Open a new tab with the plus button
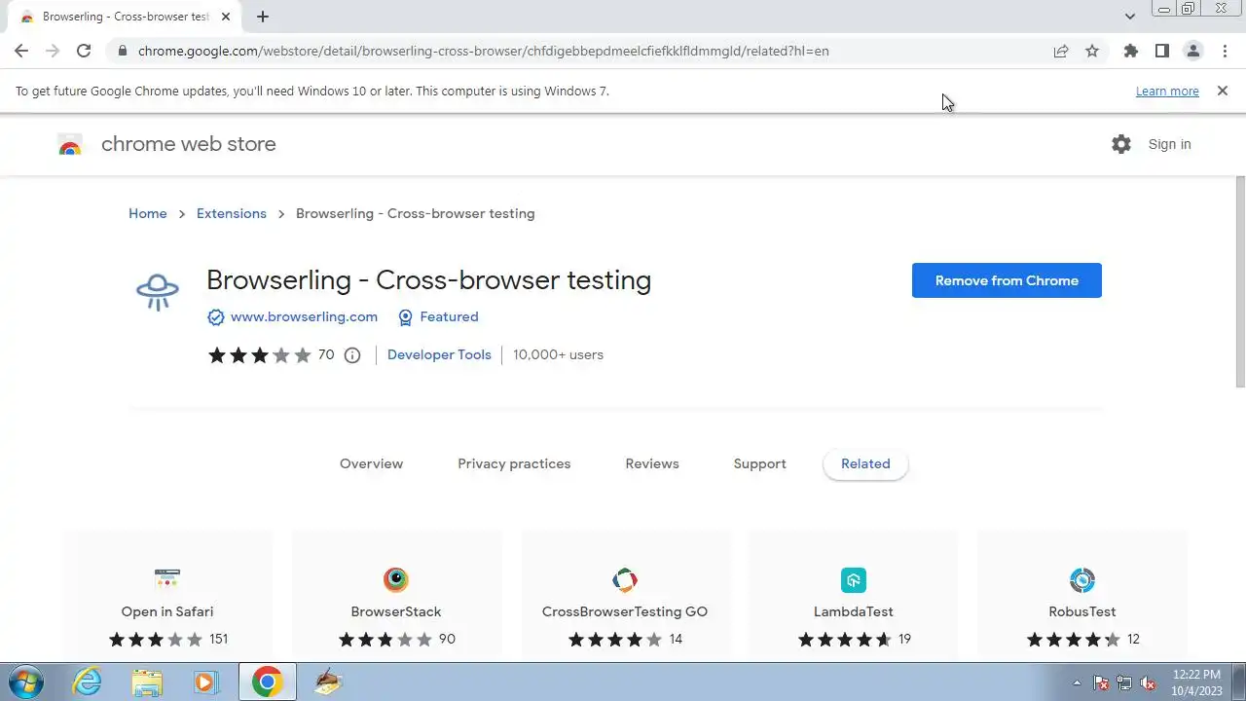This screenshot has width=1246, height=701. (x=263, y=17)
